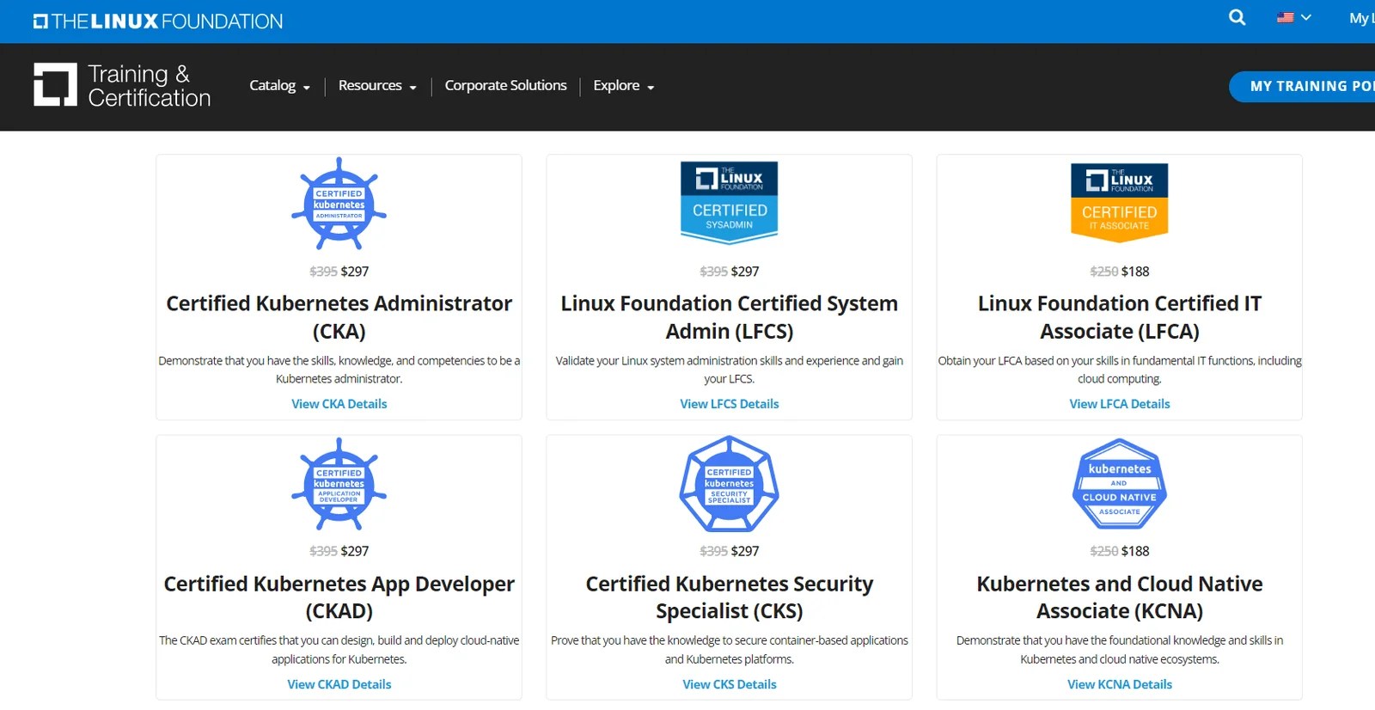Viewport: 1375px width, 710px height.
Task: Click View CKA Details link
Action: coord(339,404)
